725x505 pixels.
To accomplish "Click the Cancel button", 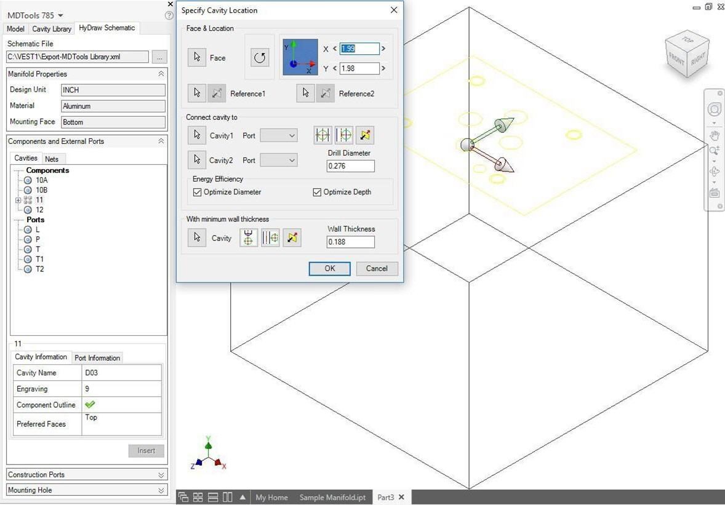I will point(377,268).
